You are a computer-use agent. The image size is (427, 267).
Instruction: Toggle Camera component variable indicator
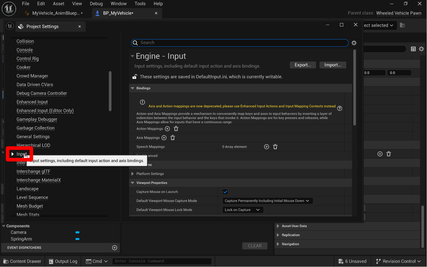point(77,232)
